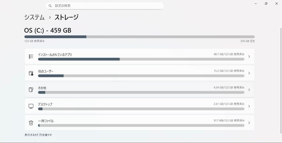Screen dimensions: 282x143
Task: Click 表示するカテゴリを増やす link
Action: tap(38, 135)
